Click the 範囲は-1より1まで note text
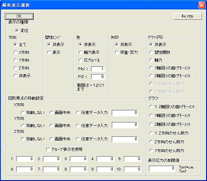The height and width of the screenshot is (181, 207). [90, 87]
